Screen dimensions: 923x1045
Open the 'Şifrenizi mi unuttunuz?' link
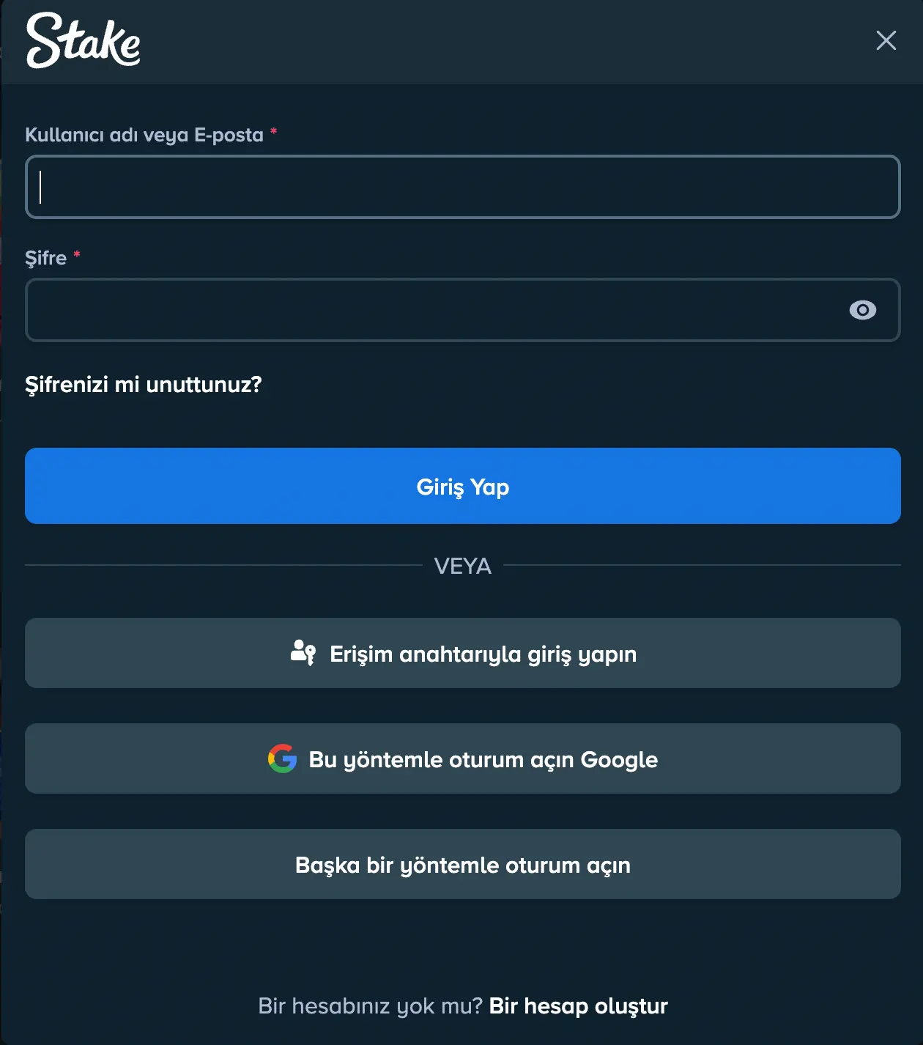tap(144, 384)
